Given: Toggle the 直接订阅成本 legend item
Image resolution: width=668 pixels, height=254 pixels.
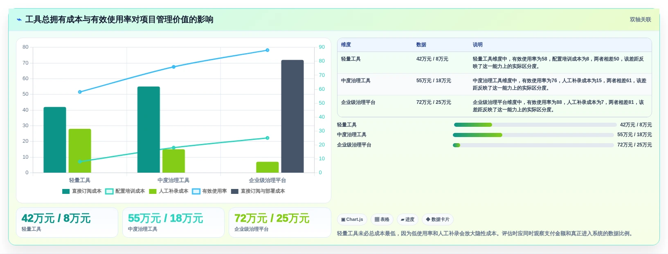Looking at the screenshot, I should tap(82, 191).
